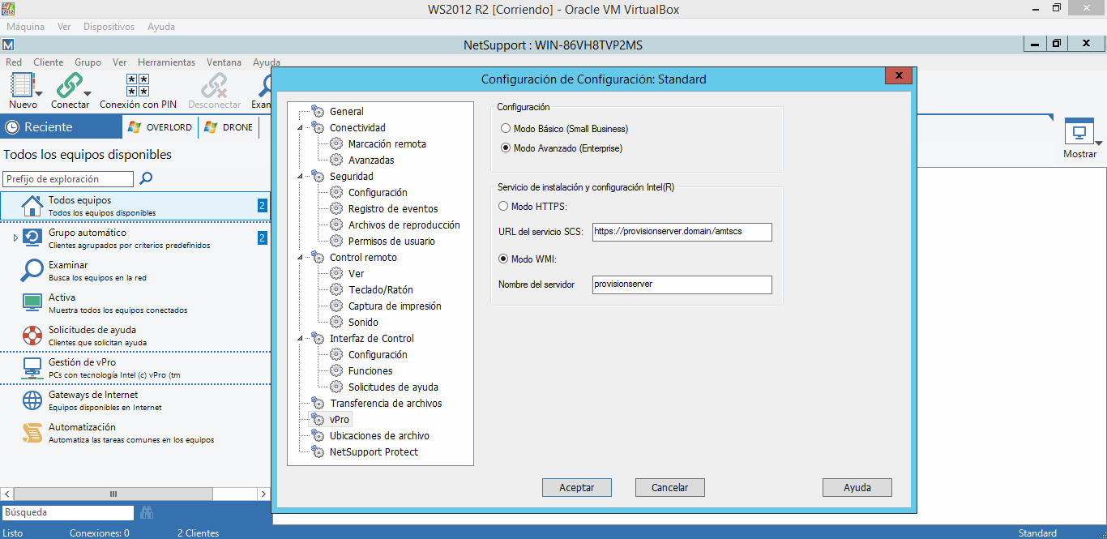
Task: Click the search magnifier beside Prefijo field
Action: tap(146, 178)
